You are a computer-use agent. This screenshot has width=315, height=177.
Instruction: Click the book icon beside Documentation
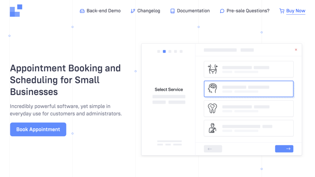pyautogui.click(x=172, y=11)
